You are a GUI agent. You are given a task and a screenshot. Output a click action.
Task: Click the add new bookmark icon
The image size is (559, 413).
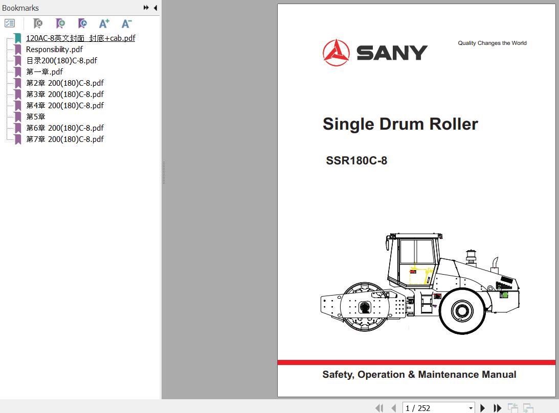(x=60, y=23)
